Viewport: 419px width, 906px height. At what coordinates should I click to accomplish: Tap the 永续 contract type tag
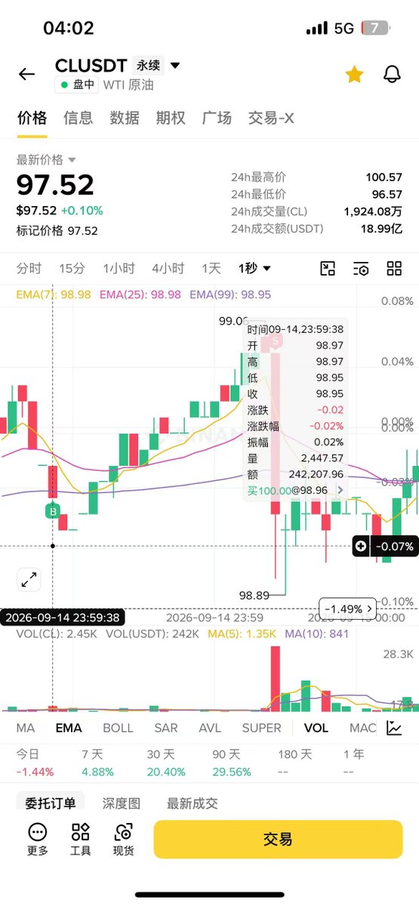coord(147,66)
